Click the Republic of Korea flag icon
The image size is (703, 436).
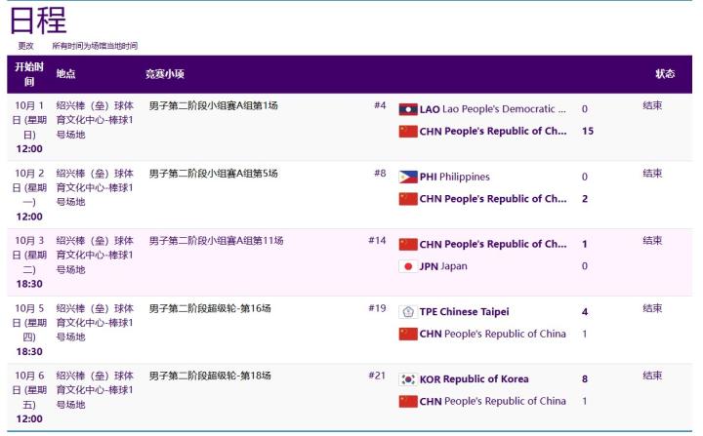click(x=408, y=379)
